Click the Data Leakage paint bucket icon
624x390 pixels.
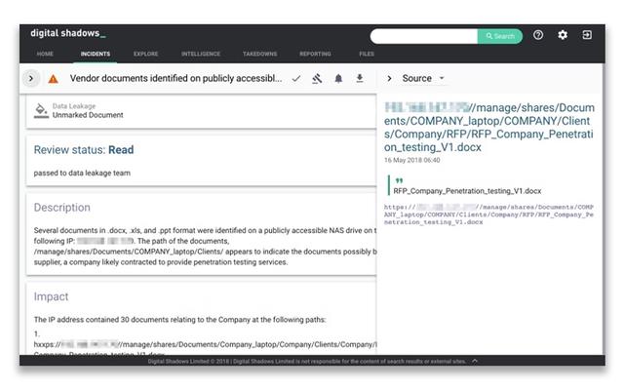pyautogui.click(x=41, y=110)
